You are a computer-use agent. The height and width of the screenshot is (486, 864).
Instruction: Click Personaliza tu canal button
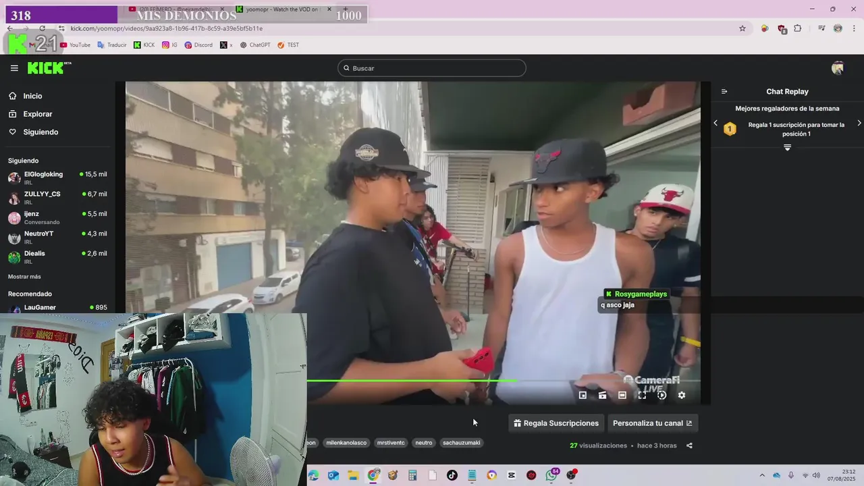[x=653, y=423]
